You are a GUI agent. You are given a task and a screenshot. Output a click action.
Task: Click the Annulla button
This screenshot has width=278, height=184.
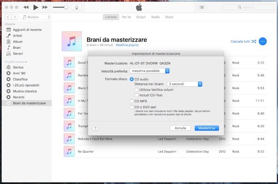click(x=180, y=128)
